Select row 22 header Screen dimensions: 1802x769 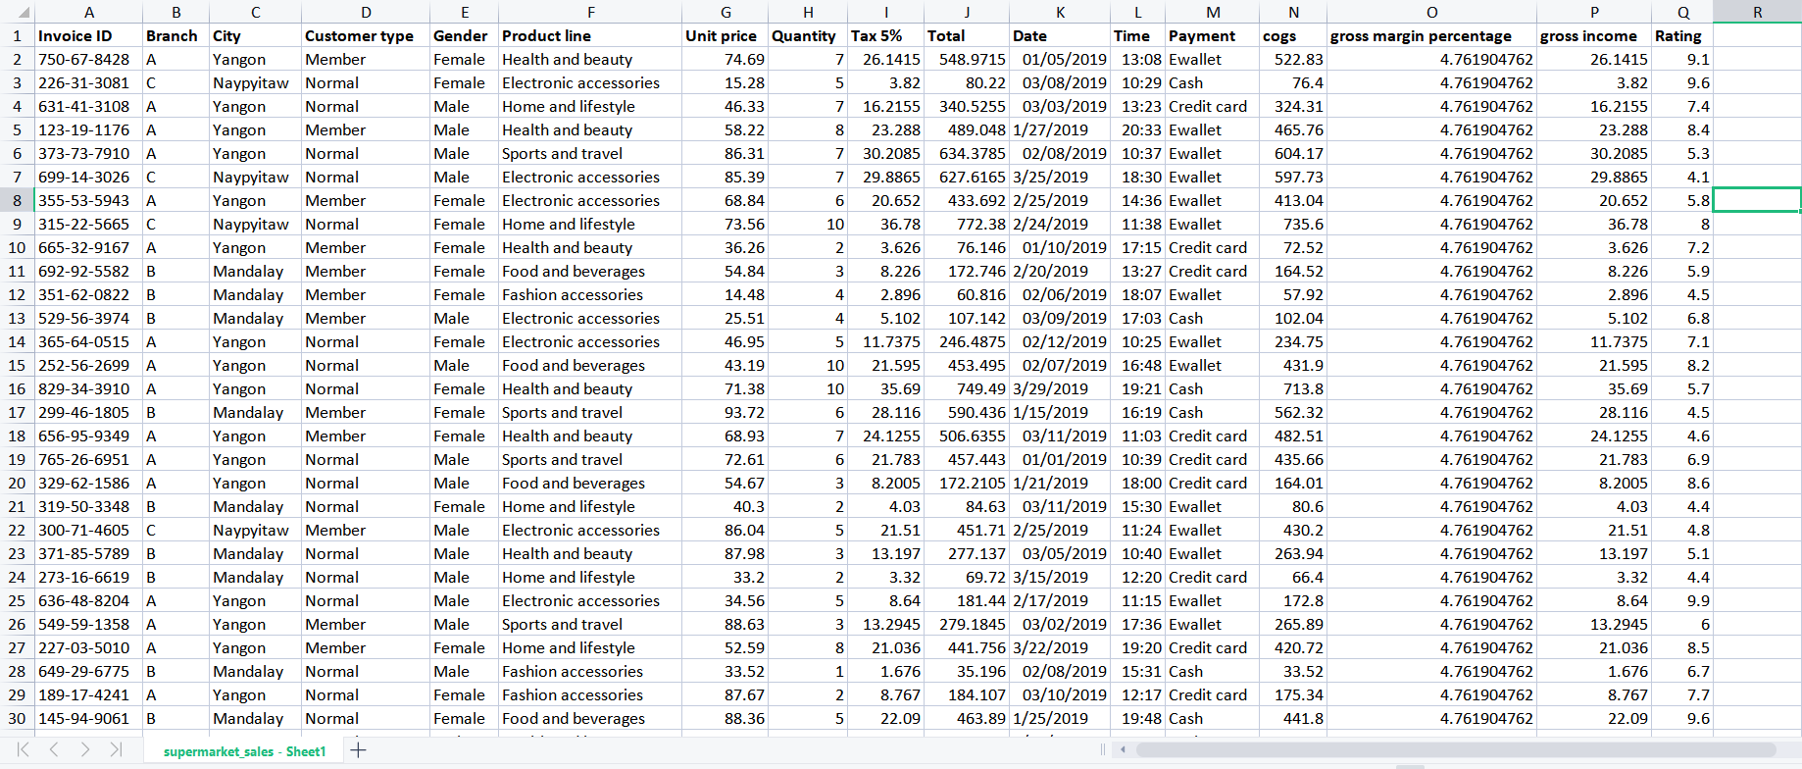click(x=18, y=530)
